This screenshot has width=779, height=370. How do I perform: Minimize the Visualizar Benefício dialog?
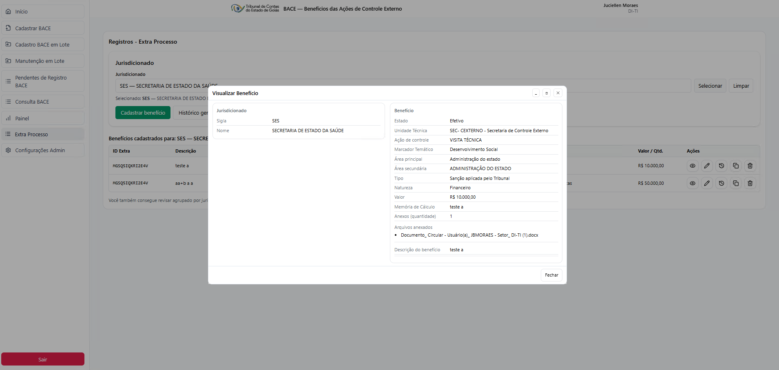(x=536, y=93)
